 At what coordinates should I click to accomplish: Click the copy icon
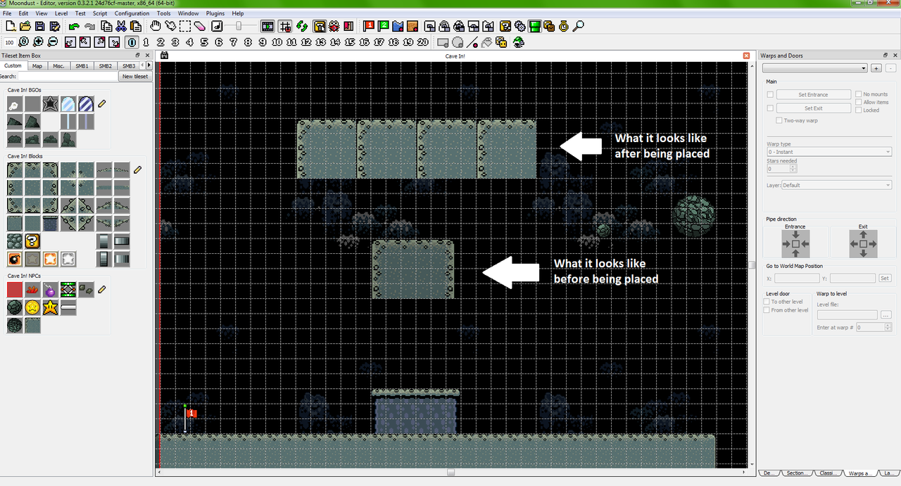106,26
